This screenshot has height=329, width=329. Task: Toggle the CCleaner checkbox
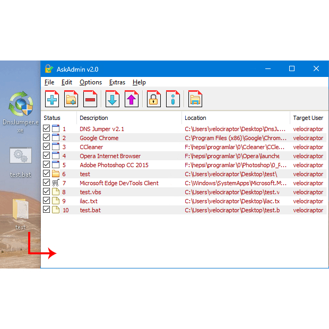[46, 146]
